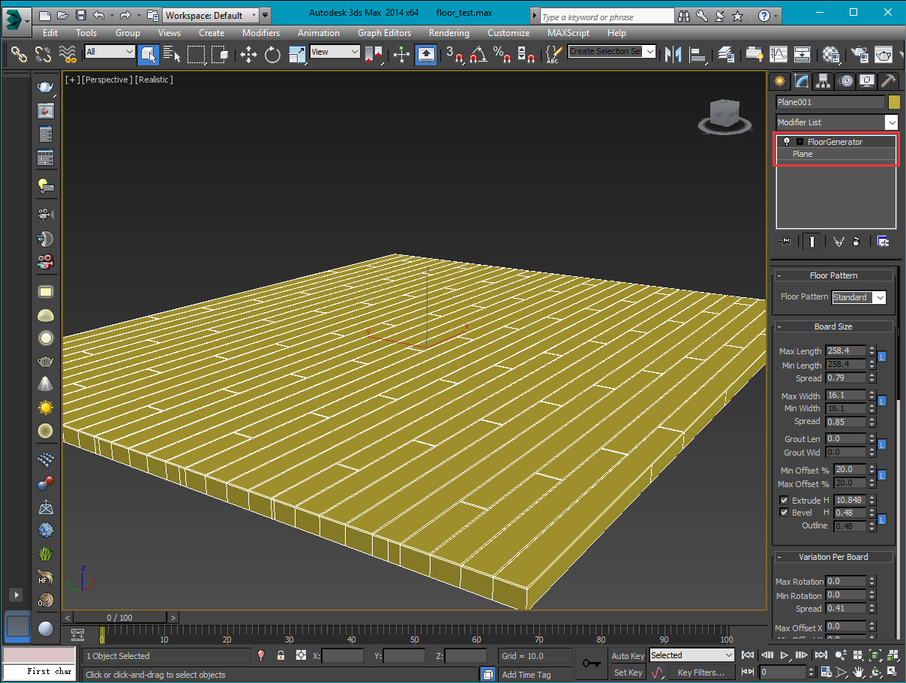Toggle FloorGenerator modifier lightbulb visibility
This screenshot has height=683, width=906.
[786, 141]
